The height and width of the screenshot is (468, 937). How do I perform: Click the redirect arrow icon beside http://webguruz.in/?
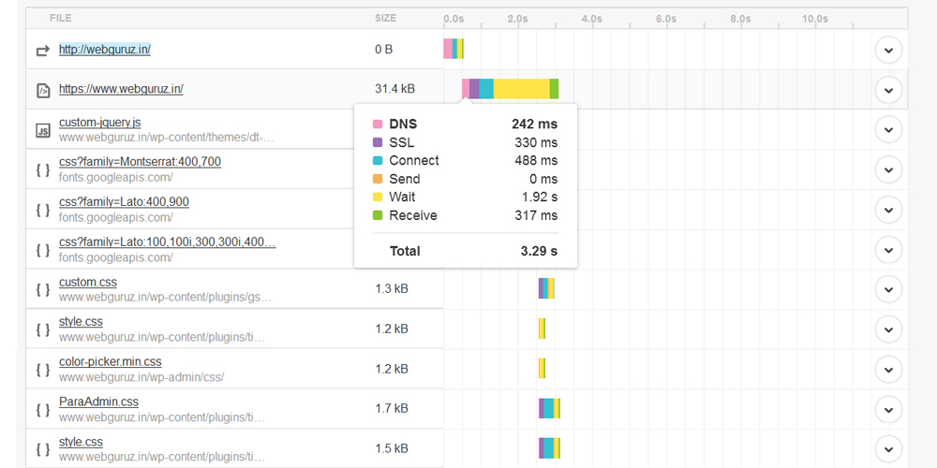pos(42,50)
